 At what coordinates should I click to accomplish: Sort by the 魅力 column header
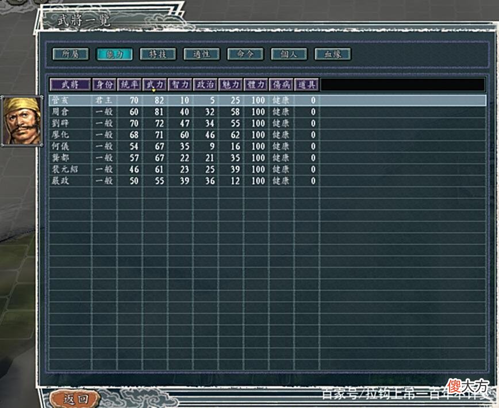(231, 85)
